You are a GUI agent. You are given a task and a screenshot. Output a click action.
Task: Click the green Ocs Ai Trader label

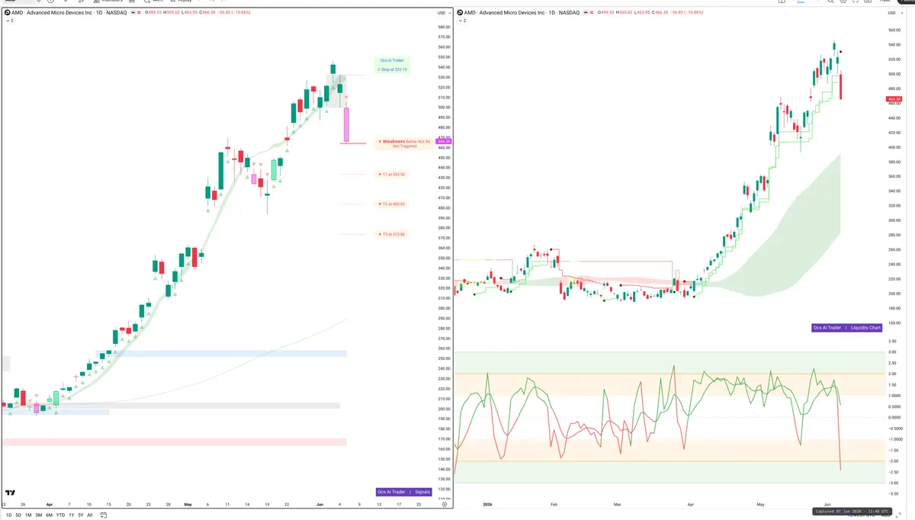[x=390, y=60]
